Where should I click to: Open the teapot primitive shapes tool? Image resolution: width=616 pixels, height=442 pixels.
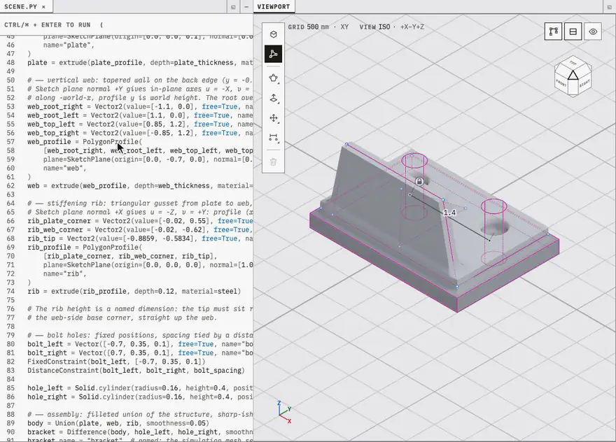(x=274, y=78)
